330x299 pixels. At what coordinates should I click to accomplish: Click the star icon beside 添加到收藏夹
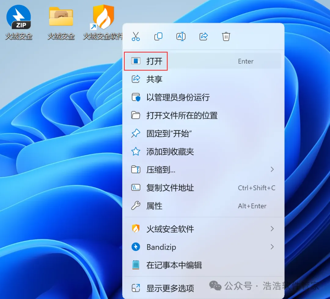tap(136, 151)
